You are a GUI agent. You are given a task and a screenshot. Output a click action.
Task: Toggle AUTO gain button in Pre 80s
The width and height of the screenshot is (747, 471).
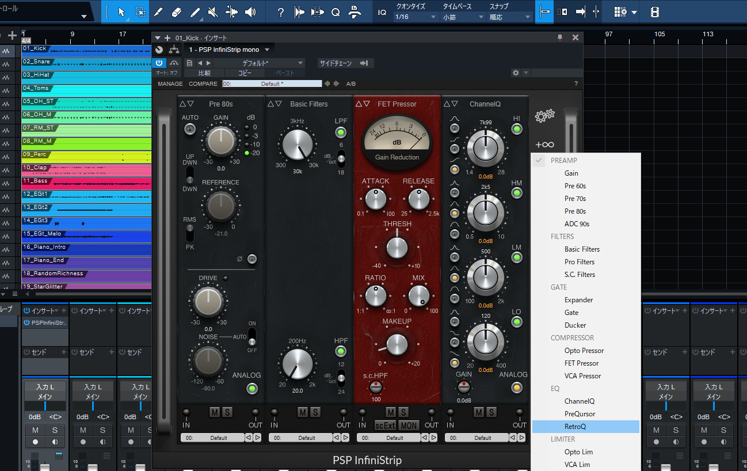pyautogui.click(x=189, y=130)
